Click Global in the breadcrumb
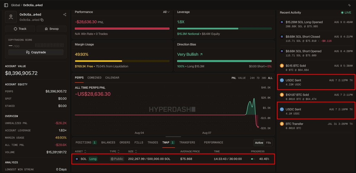 click(x=15, y=5)
